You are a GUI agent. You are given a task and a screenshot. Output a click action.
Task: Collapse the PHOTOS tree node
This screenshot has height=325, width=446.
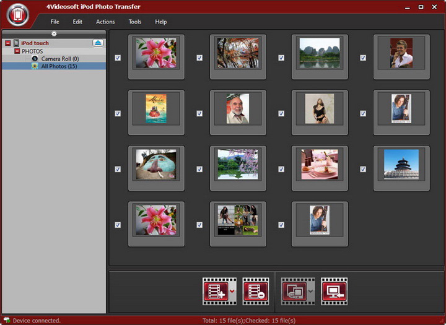(x=17, y=51)
